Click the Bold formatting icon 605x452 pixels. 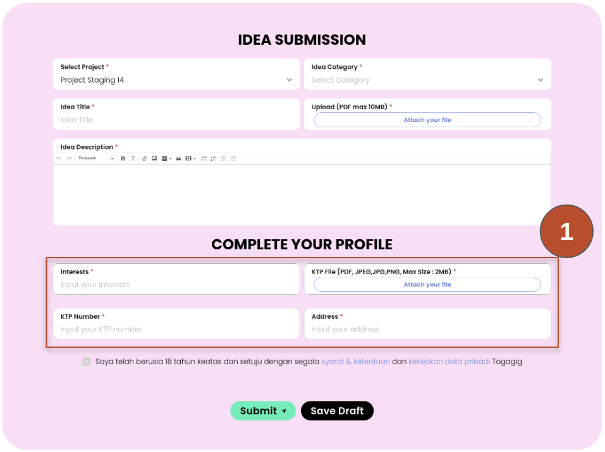[x=123, y=158]
